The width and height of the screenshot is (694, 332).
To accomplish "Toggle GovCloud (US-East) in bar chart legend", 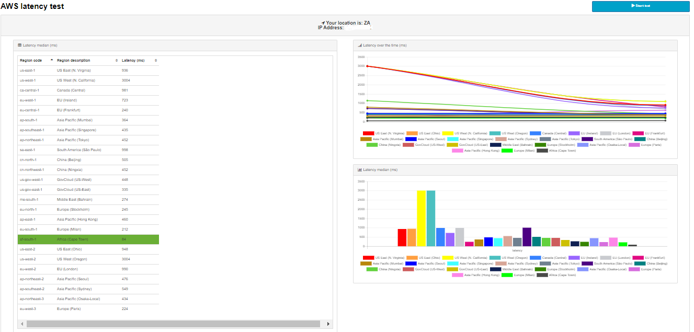I will (467, 269).
